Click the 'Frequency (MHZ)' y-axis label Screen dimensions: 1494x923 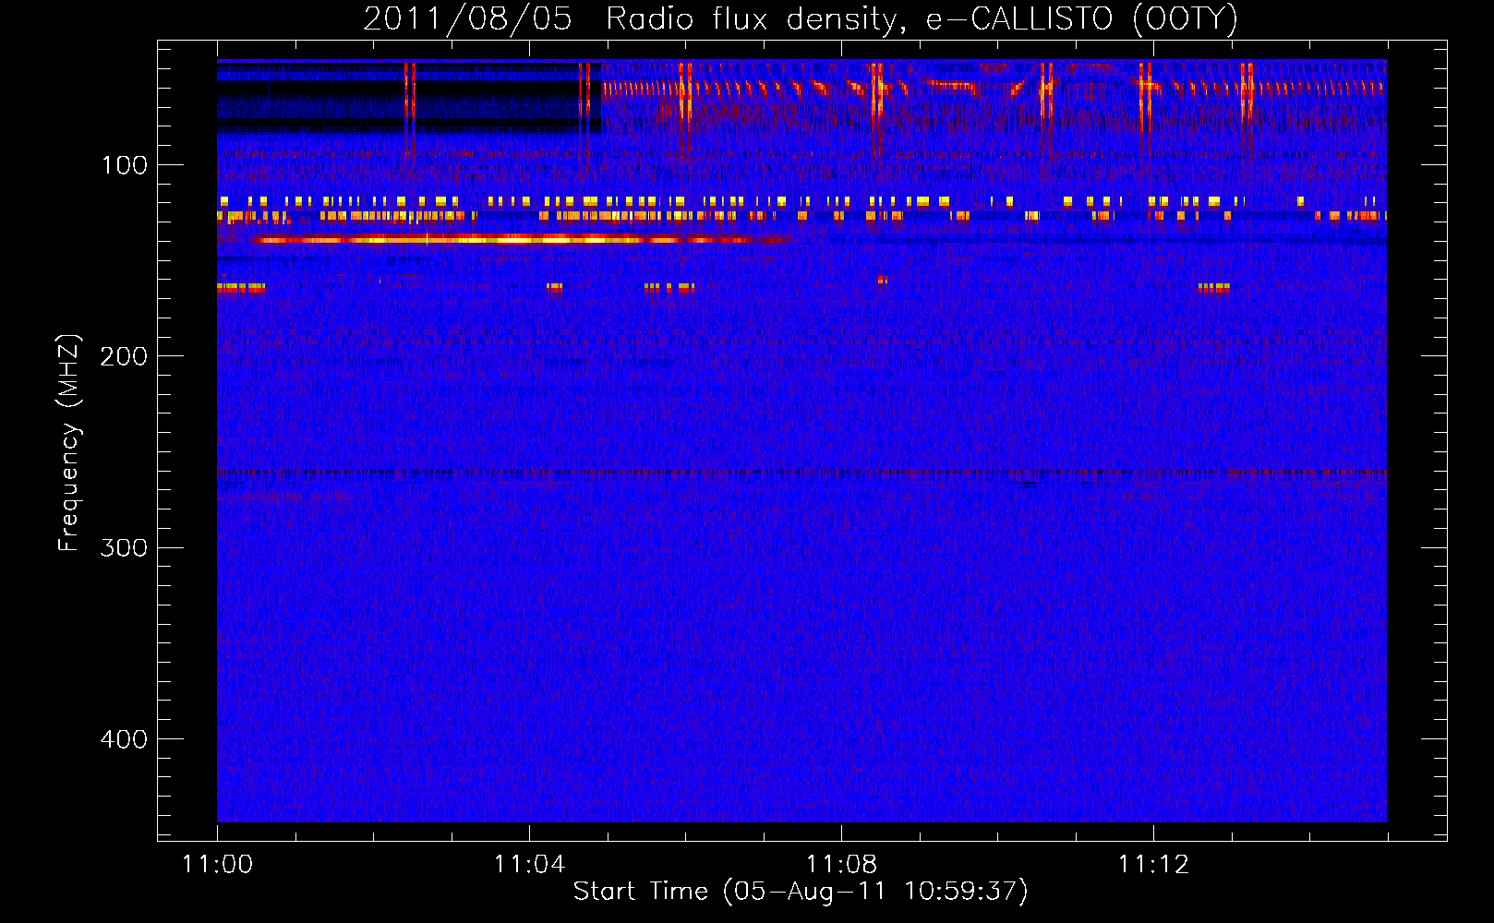coord(68,443)
